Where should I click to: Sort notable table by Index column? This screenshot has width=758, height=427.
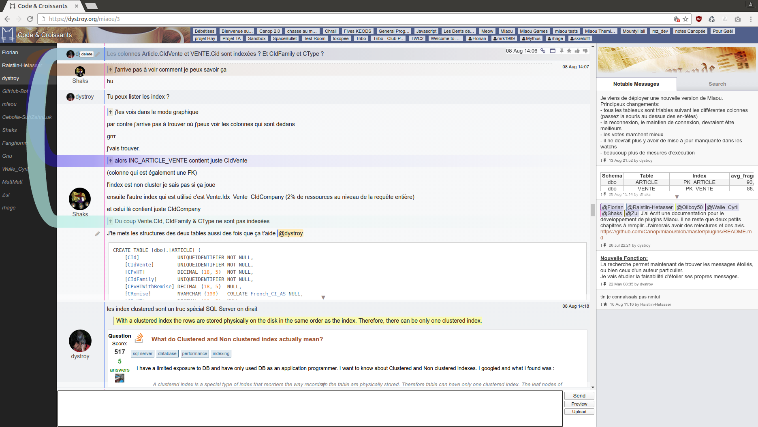(699, 175)
